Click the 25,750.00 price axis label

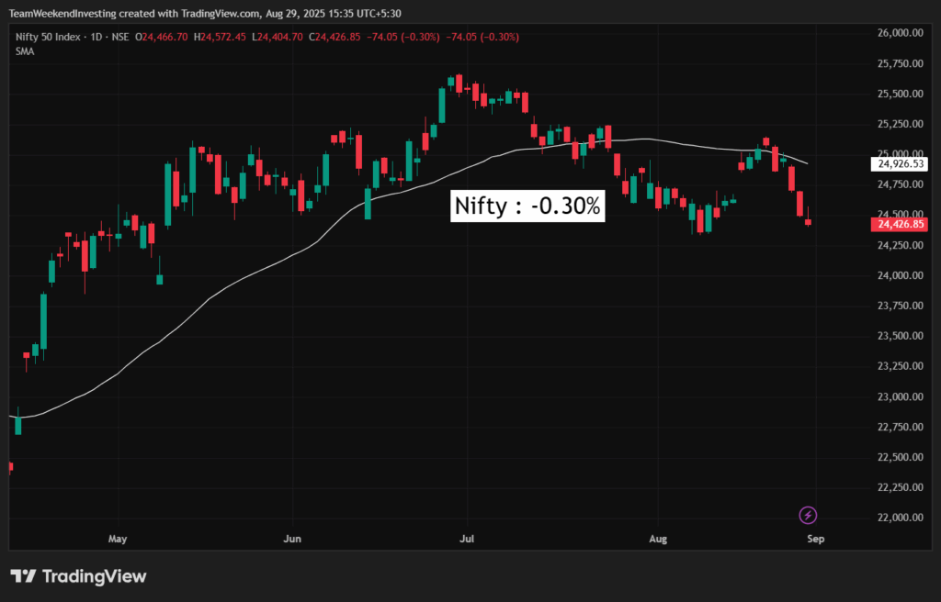(x=901, y=63)
